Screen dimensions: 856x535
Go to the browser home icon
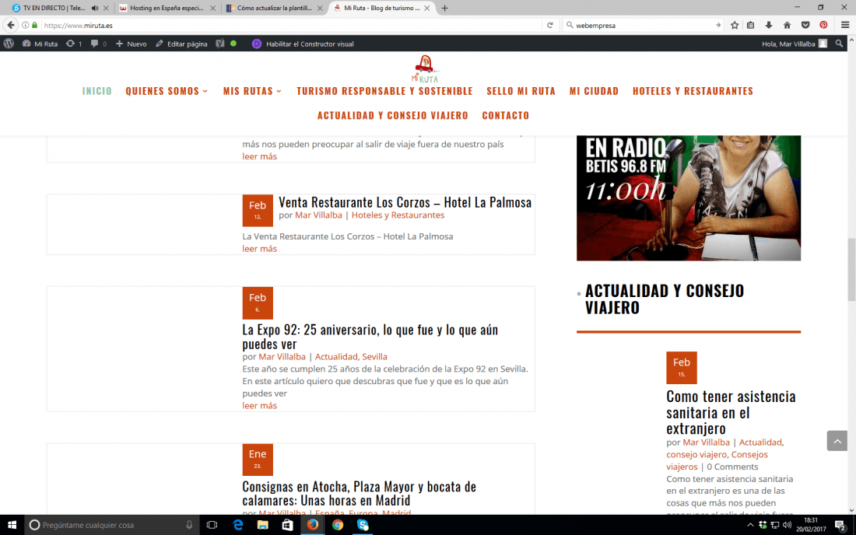coord(787,25)
